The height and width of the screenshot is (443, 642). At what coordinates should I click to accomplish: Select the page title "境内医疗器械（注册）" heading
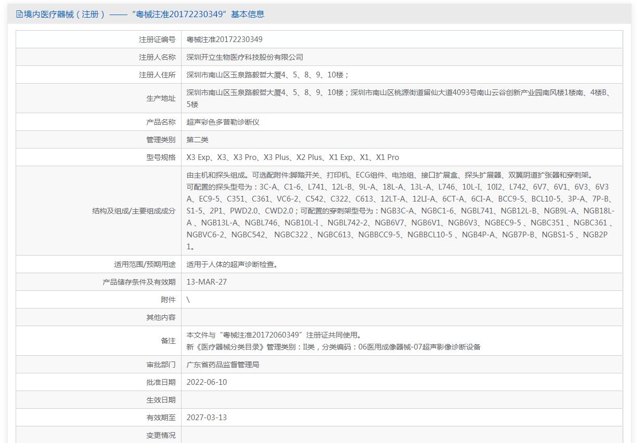65,14
